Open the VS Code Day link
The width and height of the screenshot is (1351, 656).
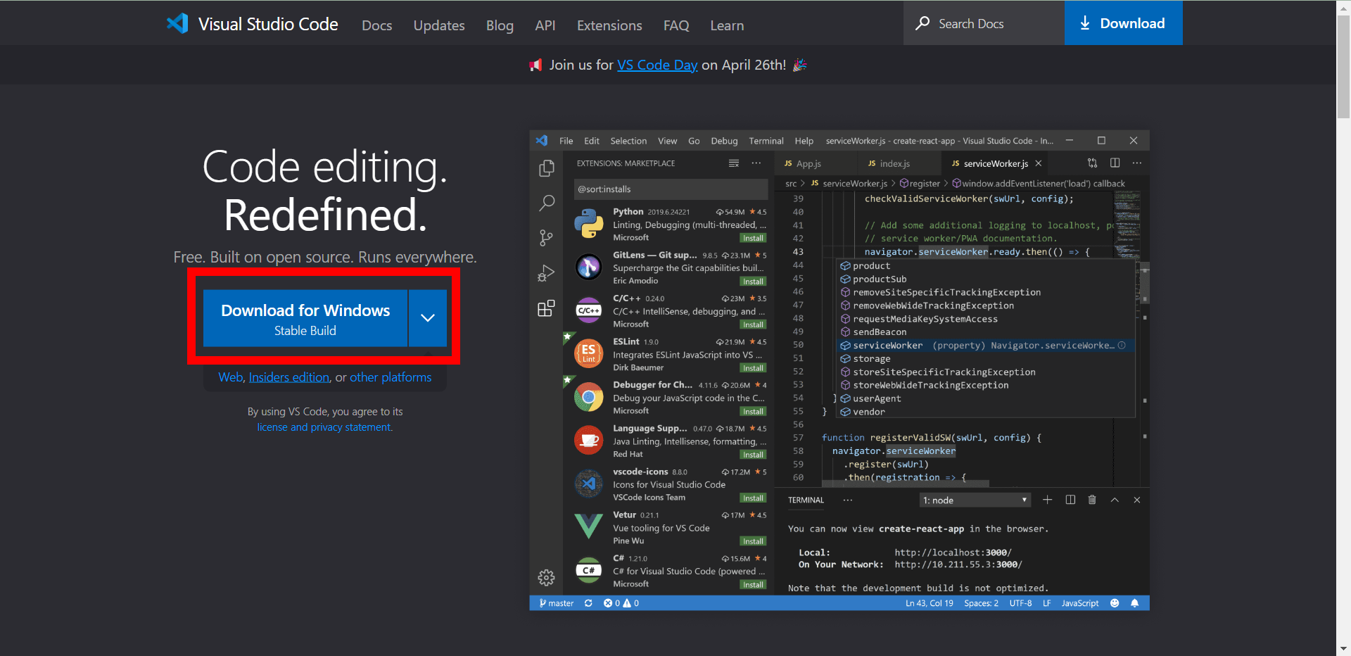click(x=657, y=65)
